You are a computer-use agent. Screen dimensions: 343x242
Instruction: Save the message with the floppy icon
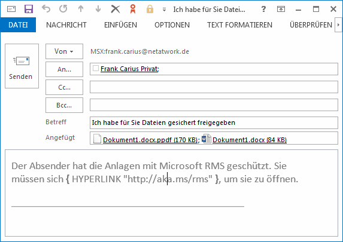[x=29, y=9]
